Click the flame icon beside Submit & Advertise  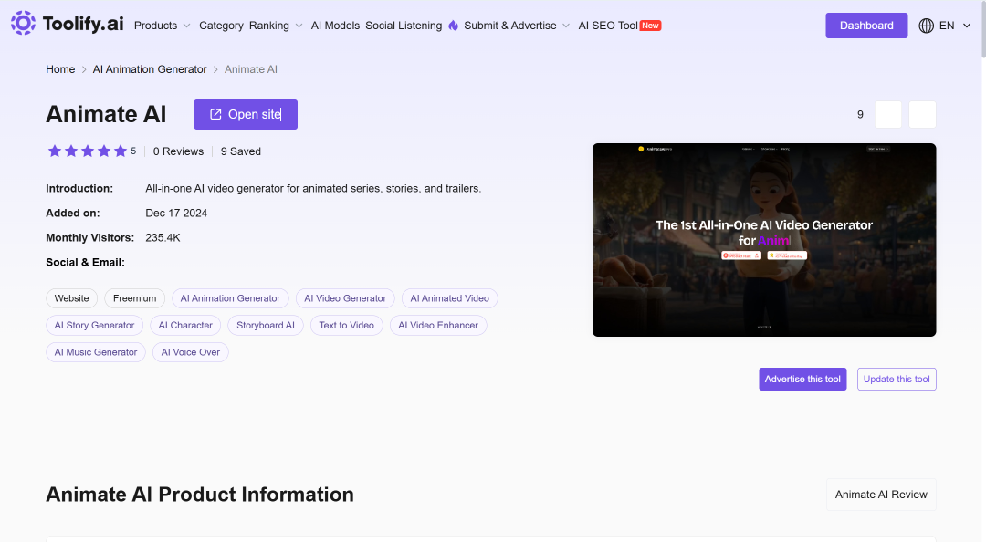[x=454, y=26]
